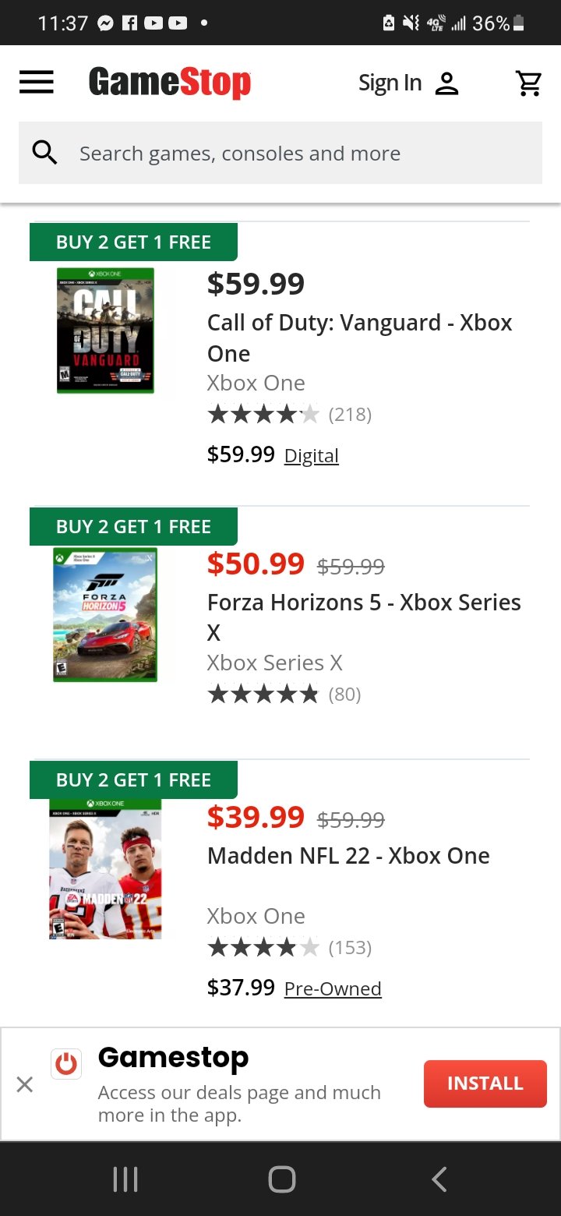Viewport: 561px width, 1216px height.
Task: Open the Madden NFL 22 cover image
Action: point(105,868)
